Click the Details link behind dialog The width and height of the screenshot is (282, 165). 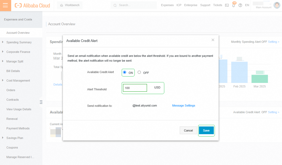tap(58, 84)
